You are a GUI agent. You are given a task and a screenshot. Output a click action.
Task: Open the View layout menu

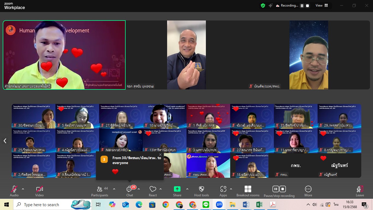[322, 5]
